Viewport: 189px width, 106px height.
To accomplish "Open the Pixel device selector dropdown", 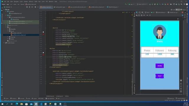I will [x=142, y=4].
